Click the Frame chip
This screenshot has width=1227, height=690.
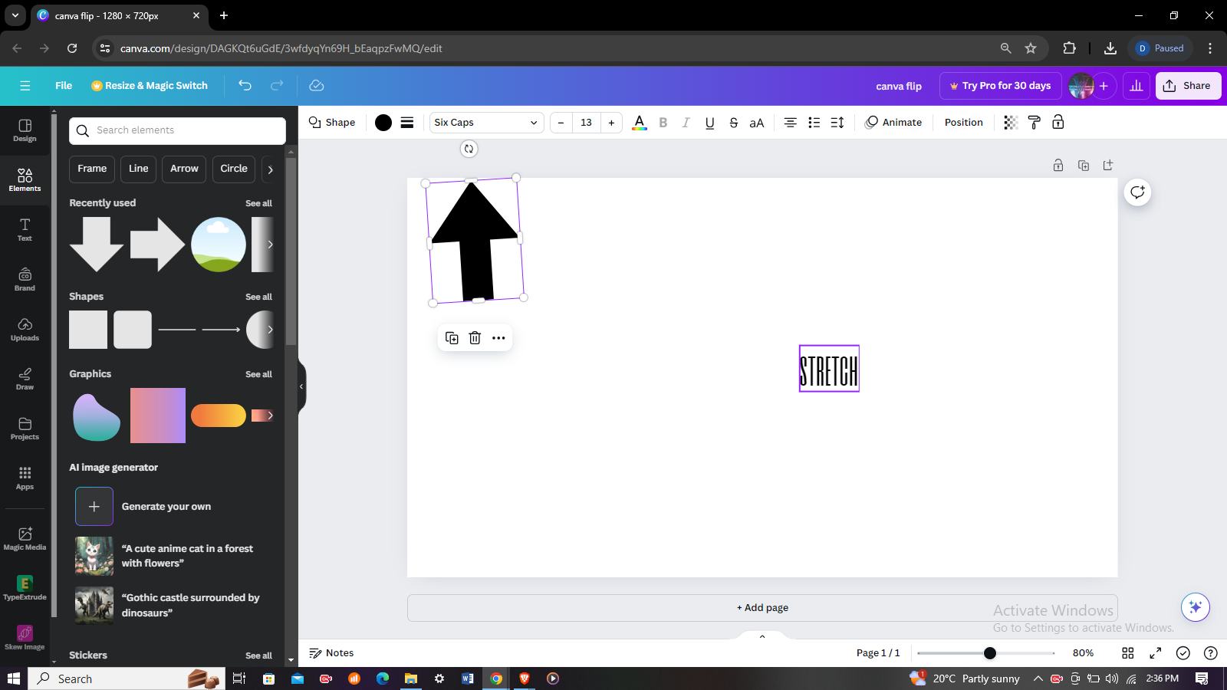(x=92, y=169)
